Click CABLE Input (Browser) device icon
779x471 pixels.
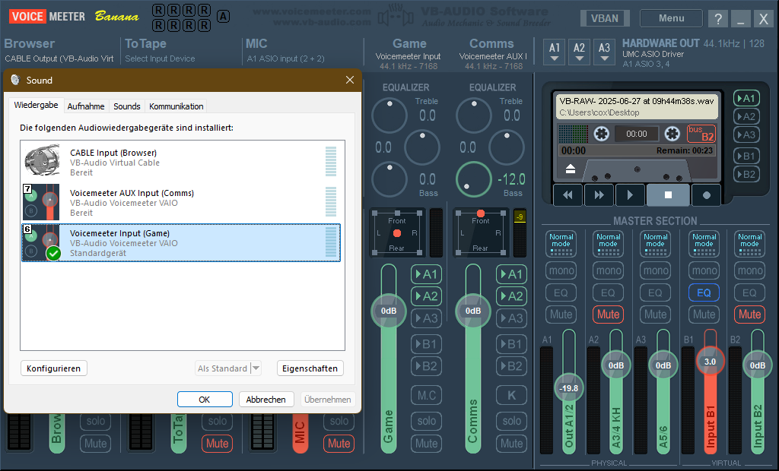pos(42,161)
